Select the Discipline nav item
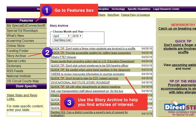 [103, 9]
